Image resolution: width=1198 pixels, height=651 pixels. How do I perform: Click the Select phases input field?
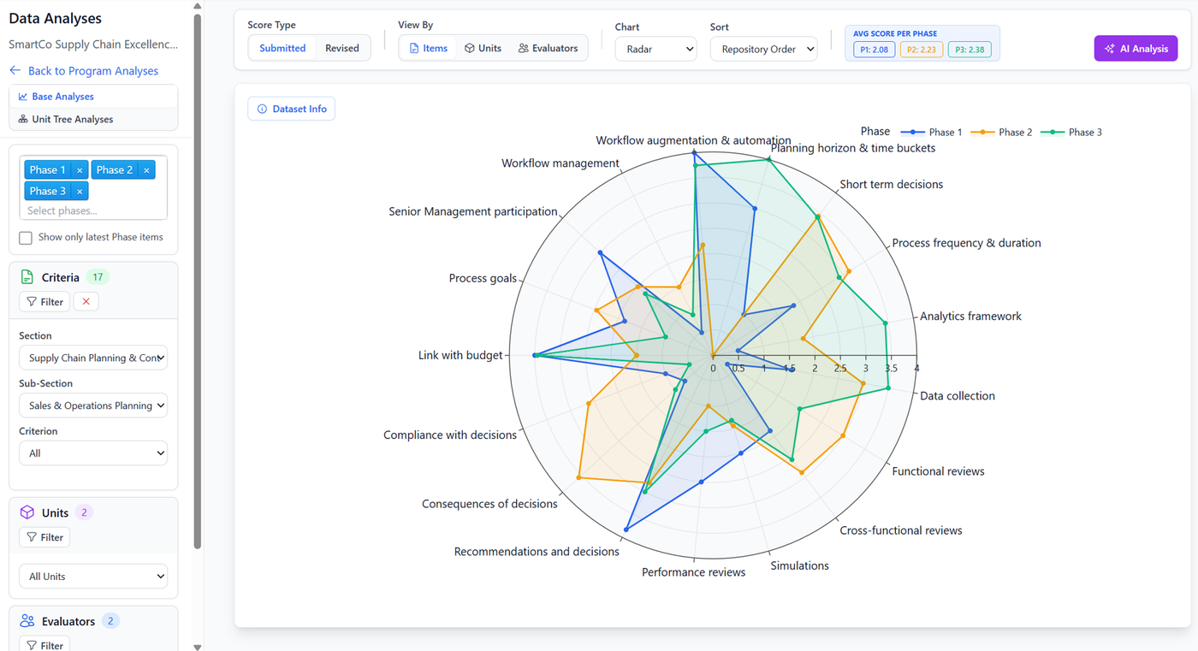(93, 210)
